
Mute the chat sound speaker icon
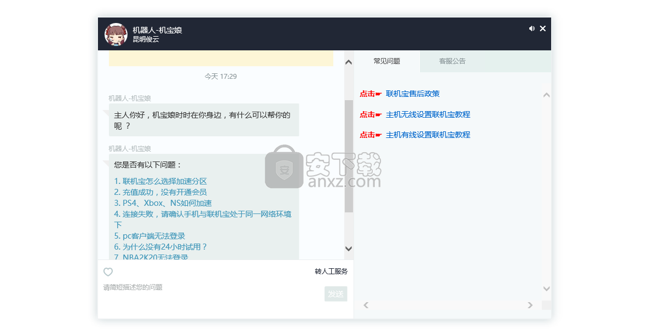click(x=531, y=28)
